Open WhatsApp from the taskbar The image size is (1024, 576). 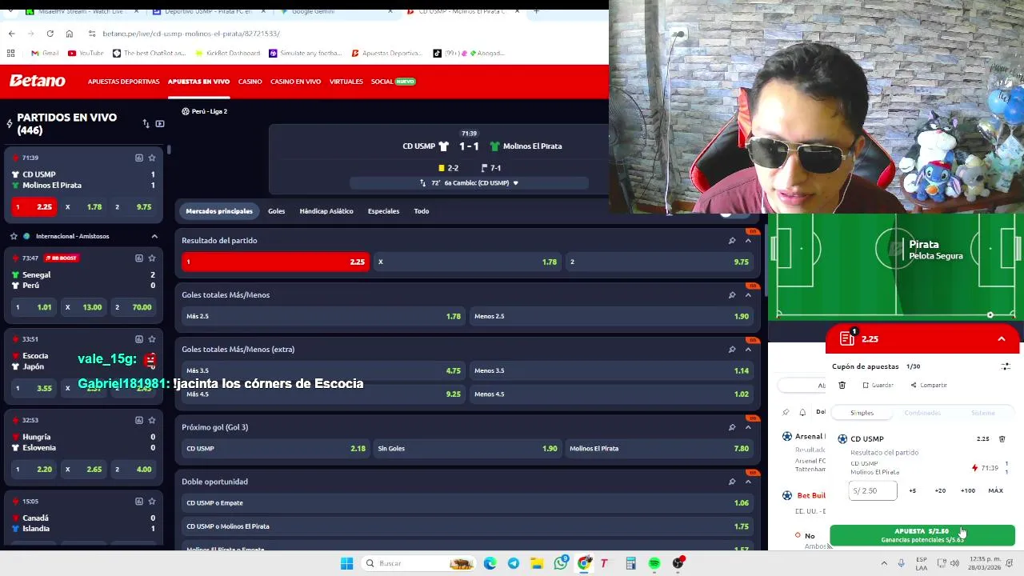coord(561,563)
